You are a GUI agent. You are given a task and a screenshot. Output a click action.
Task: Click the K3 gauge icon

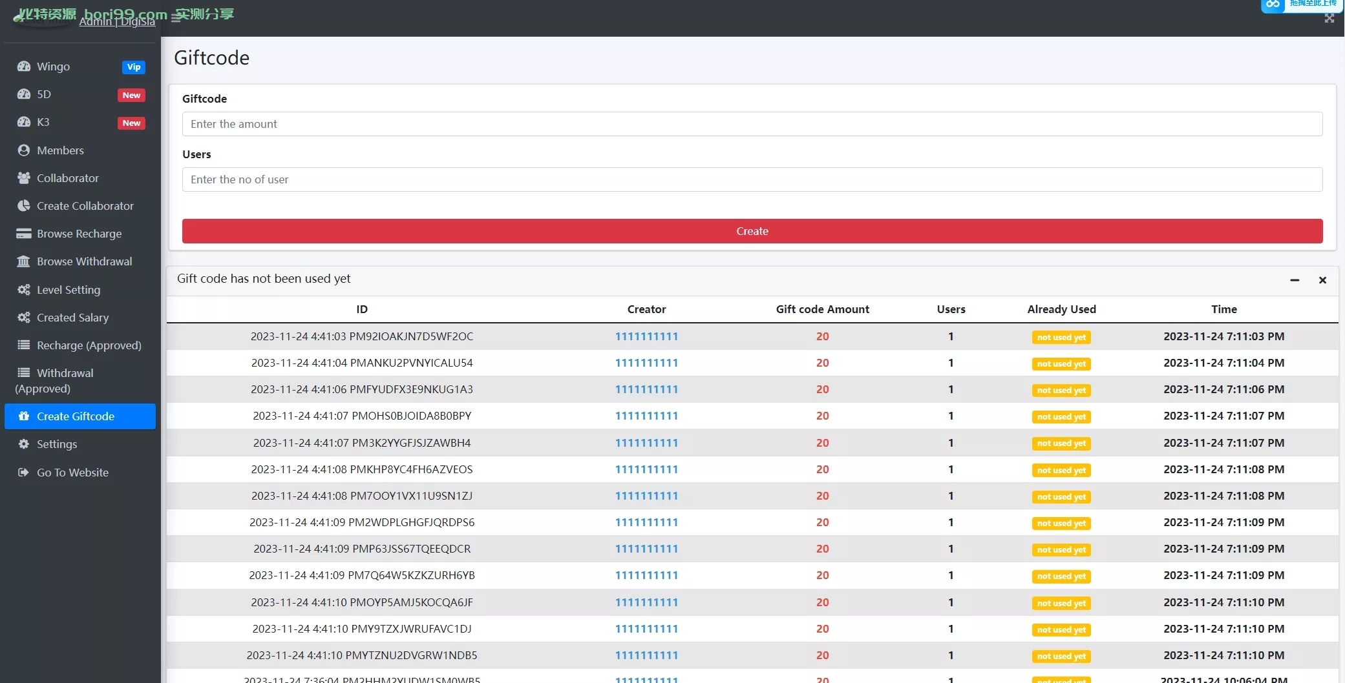pos(24,122)
